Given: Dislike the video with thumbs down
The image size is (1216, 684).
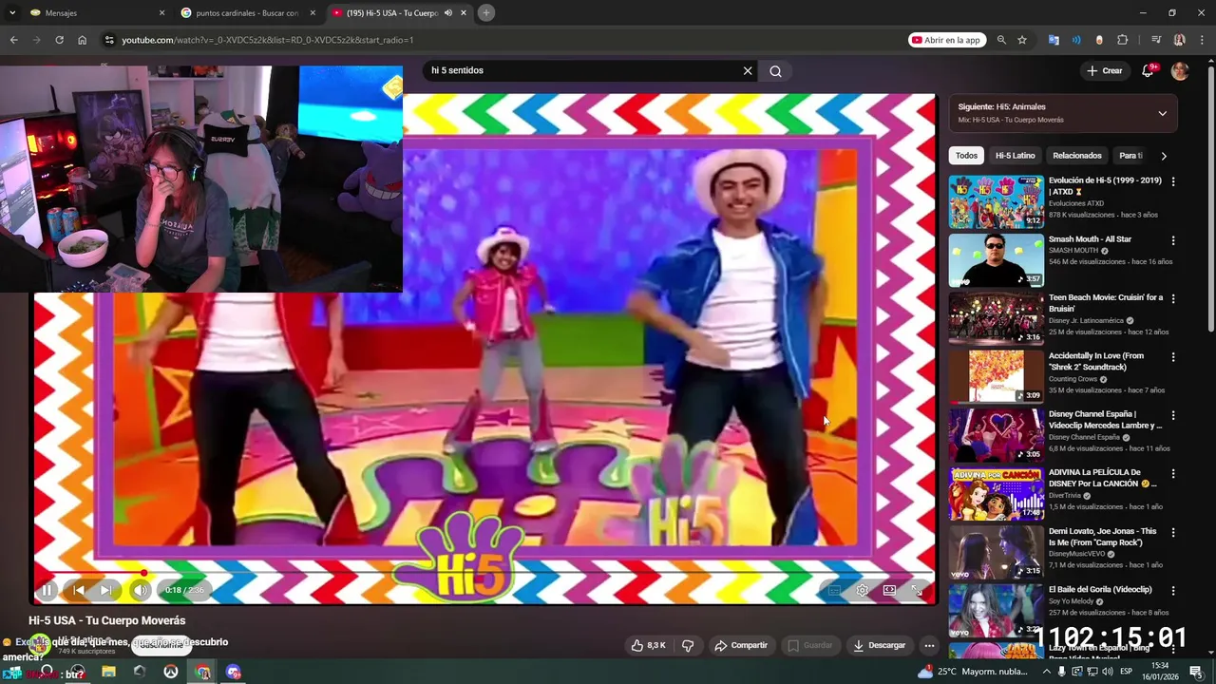Looking at the screenshot, I should tap(688, 645).
